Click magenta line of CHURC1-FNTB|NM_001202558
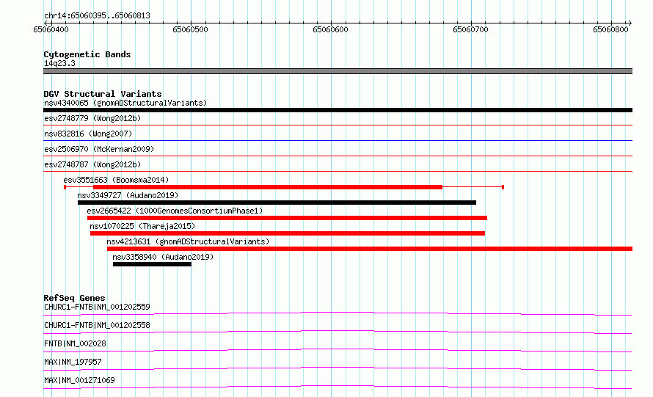Image resolution: width=653 pixels, height=397 pixels. click(x=338, y=332)
